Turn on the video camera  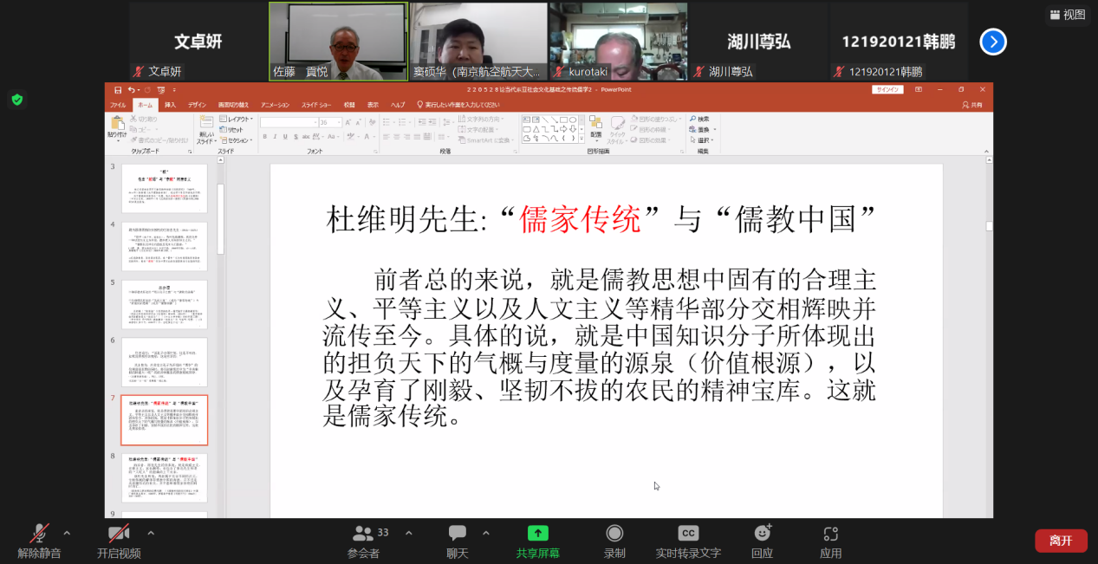click(119, 534)
